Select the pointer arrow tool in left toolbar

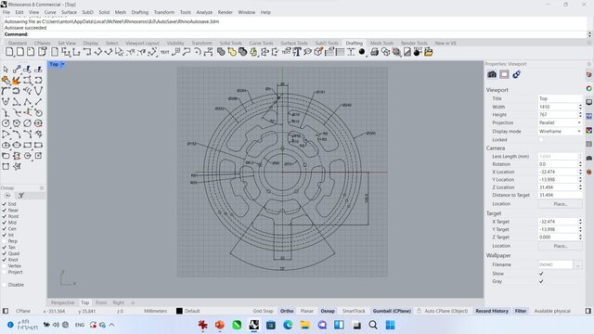[x=6, y=70]
